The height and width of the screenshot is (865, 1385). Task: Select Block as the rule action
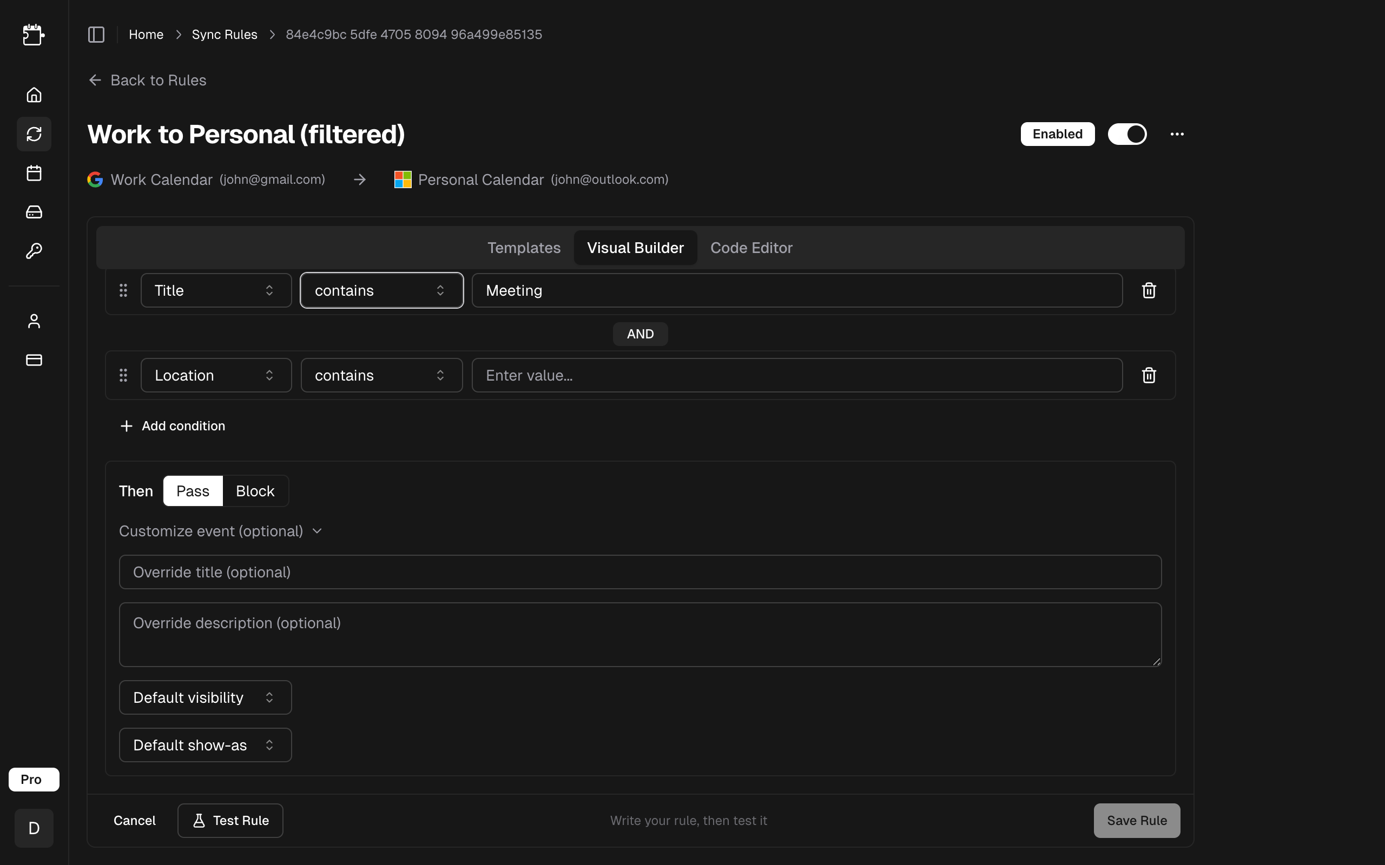tap(255, 490)
